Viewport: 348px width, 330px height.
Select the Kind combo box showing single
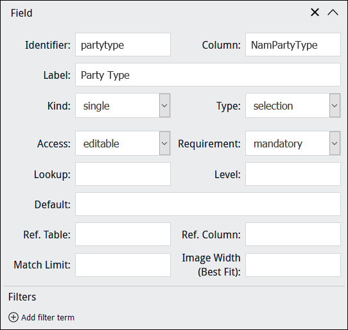click(x=123, y=106)
